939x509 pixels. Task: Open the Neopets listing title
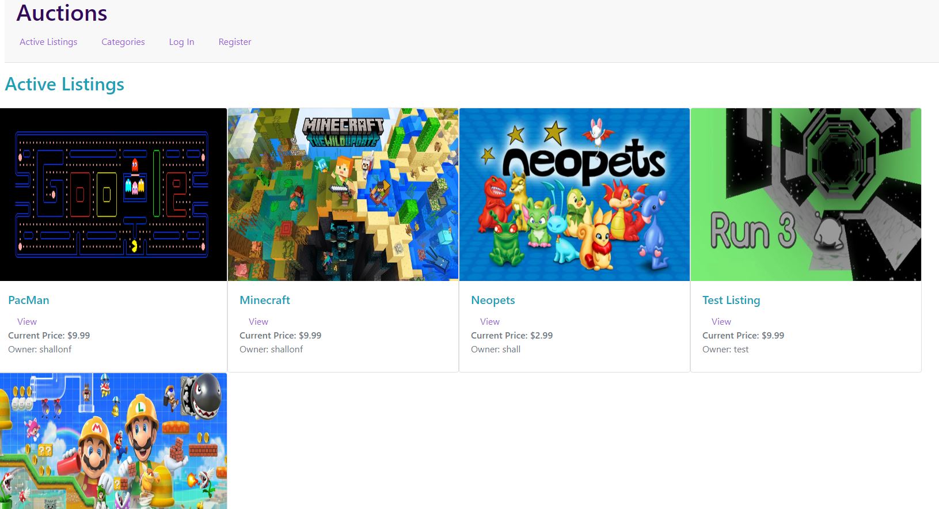(x=493, y=300)
